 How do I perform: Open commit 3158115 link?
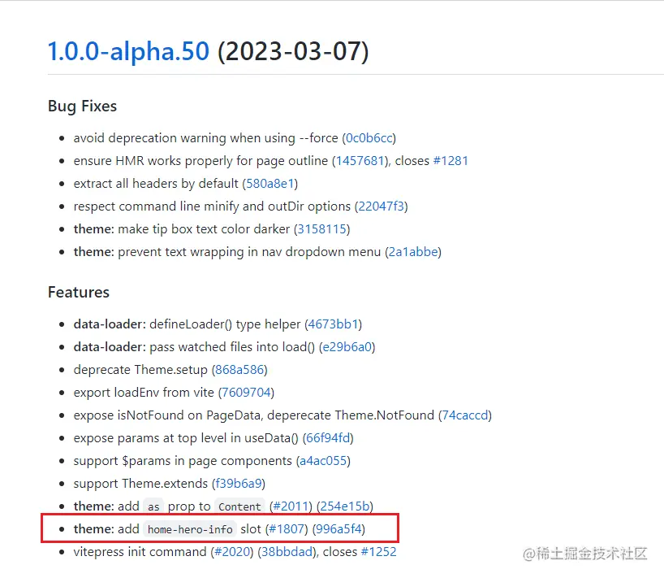click(x=321, y=229)
